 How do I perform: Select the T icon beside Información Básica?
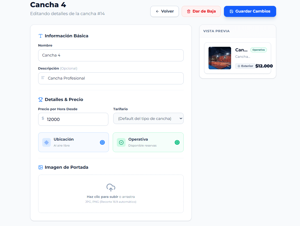[x=40, y=36]
